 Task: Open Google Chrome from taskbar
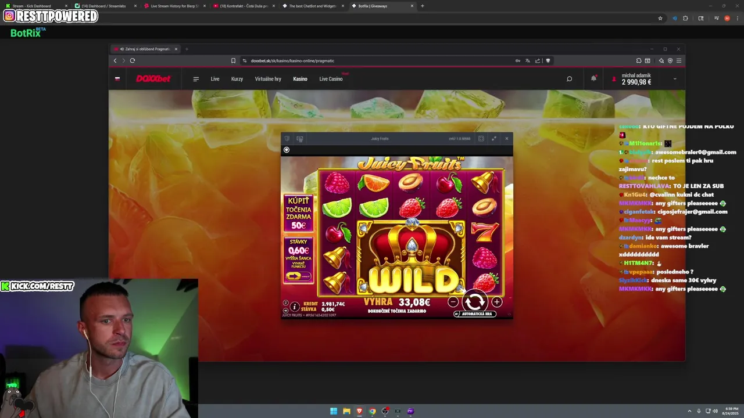tap(372, 411)
